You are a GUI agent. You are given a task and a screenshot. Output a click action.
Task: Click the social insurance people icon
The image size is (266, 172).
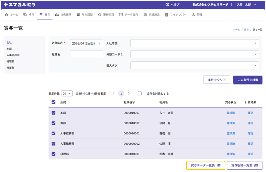[57, 15]
